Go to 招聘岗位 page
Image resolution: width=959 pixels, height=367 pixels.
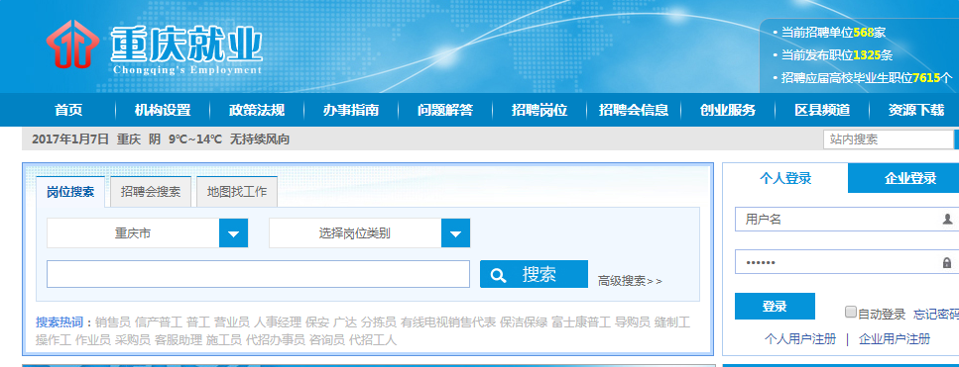(x=539, y=111)
